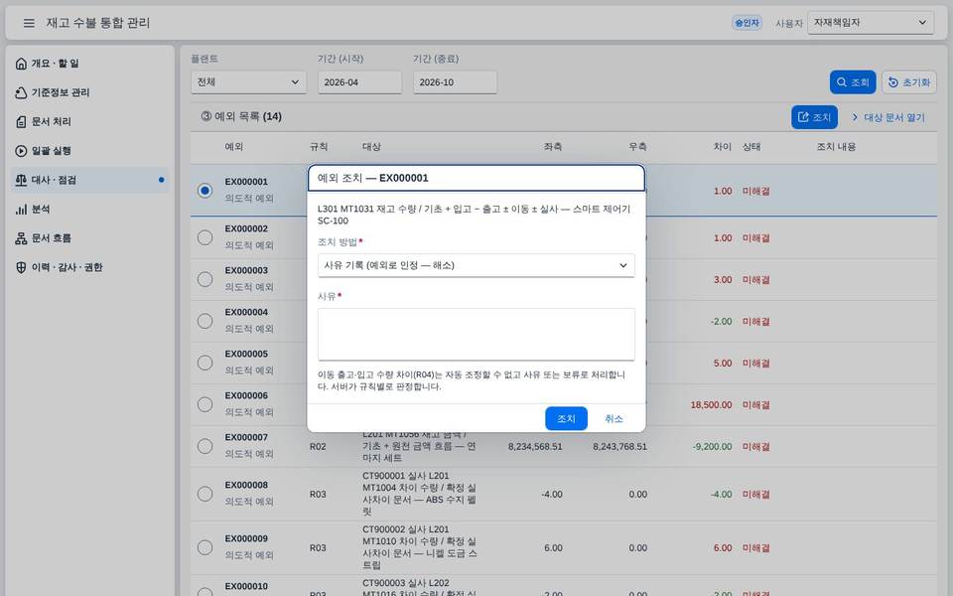Click the 이력 · 감사 · 권한 shield icon
953x596 pixels.
pos(21,267)
